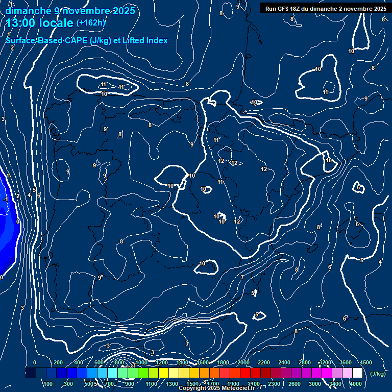This screenshot has height=392, width=392.
Task: Pick the near-black first swatch of the scale
Action: (31, 373)
